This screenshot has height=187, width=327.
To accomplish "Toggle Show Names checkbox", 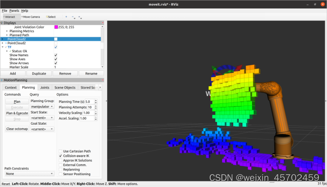I will pyautogui.click(x=56, y=55).
